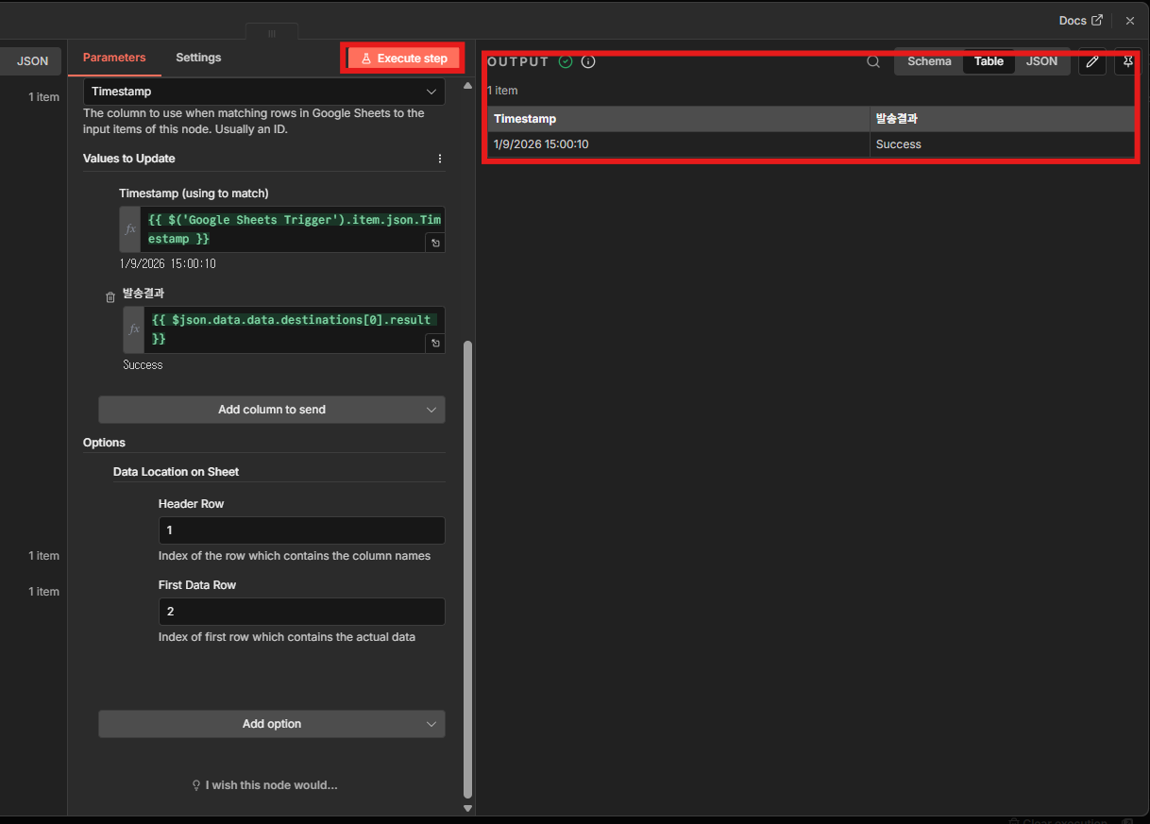Pin the output data with pin icon

pyautogui.click(x=1127, y=61)
